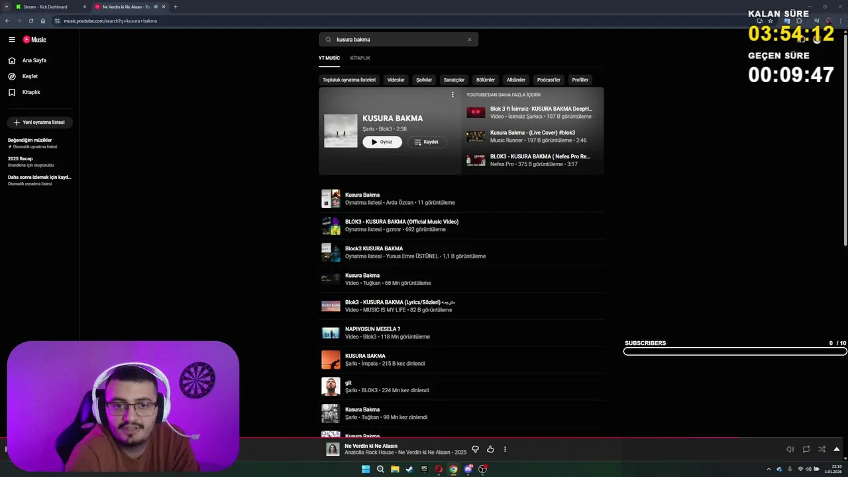Open the BLOK3 - KUSURA BAKMA (Official Music Video) playlist

click(x=461, y=225)
